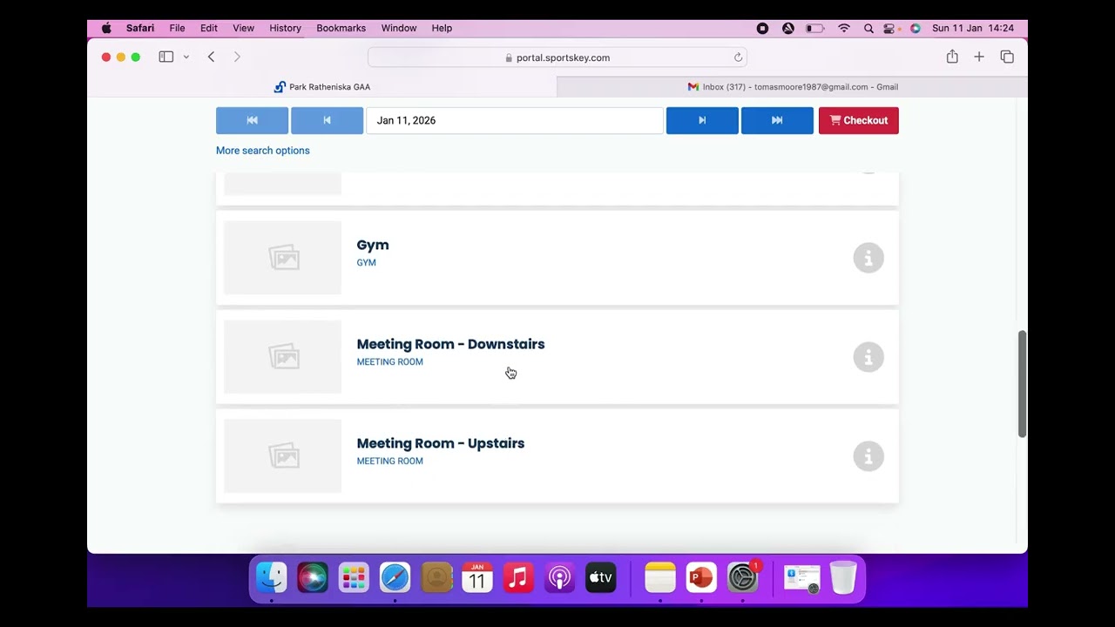Open Control Center in menu bar

(x=889, y=28)
